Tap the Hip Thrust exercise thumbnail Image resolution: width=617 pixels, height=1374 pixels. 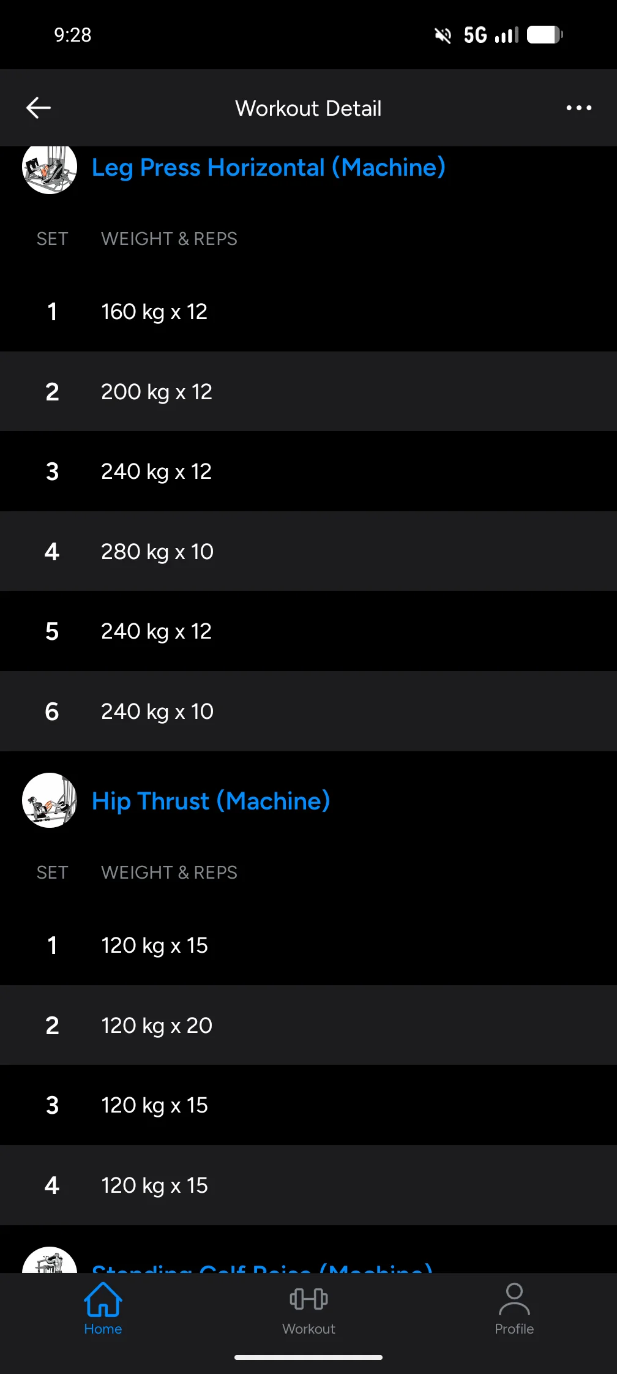point(49,800)
